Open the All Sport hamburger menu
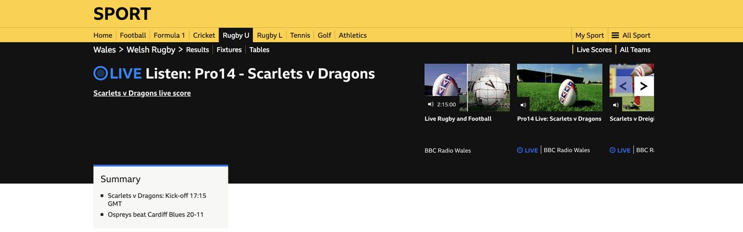The image size is (743, 232). click(x=631, y=35)
